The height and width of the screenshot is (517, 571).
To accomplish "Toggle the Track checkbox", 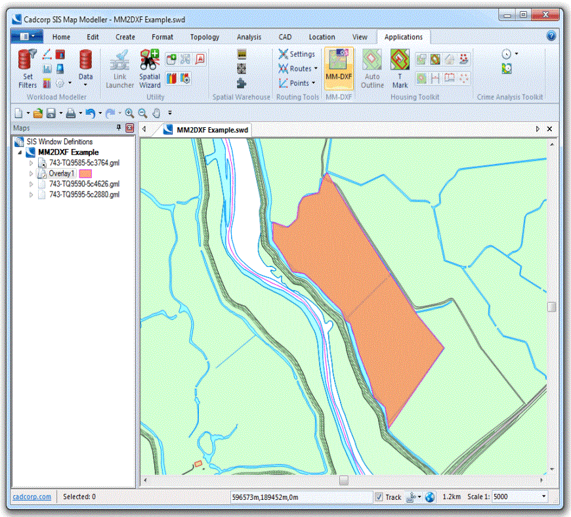I will 379,497.
